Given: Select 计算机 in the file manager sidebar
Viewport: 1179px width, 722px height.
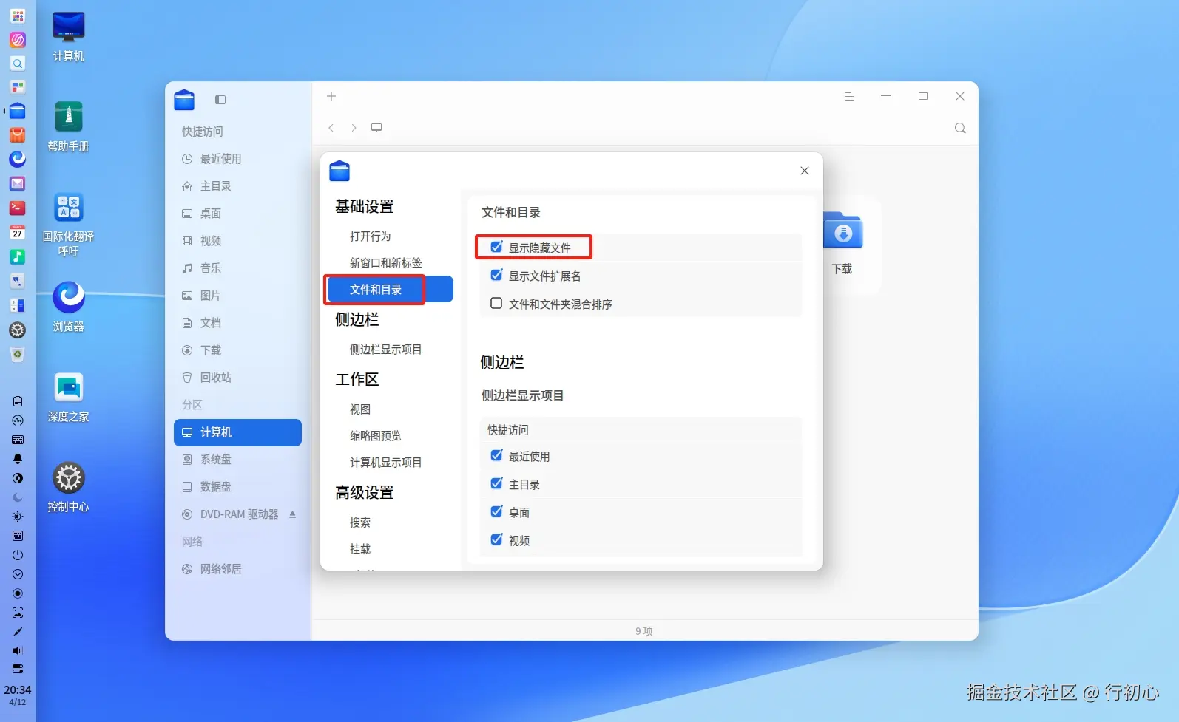Looking at the screenshot, I should [x=237, y=432].
